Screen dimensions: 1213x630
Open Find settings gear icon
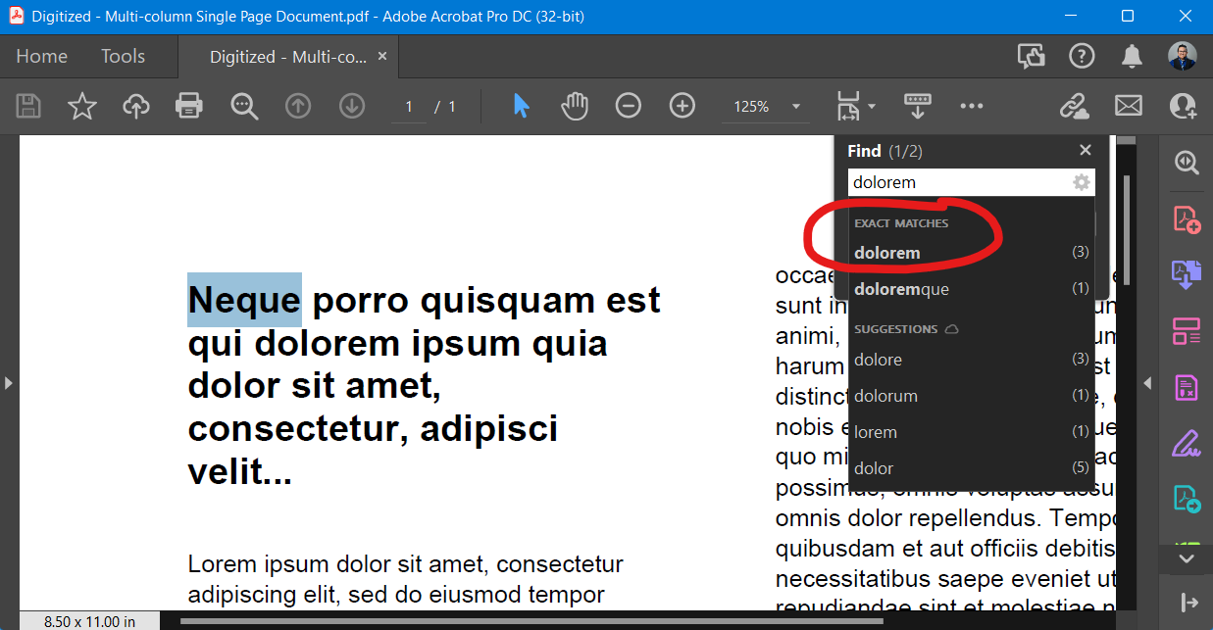coord(1082,182)
